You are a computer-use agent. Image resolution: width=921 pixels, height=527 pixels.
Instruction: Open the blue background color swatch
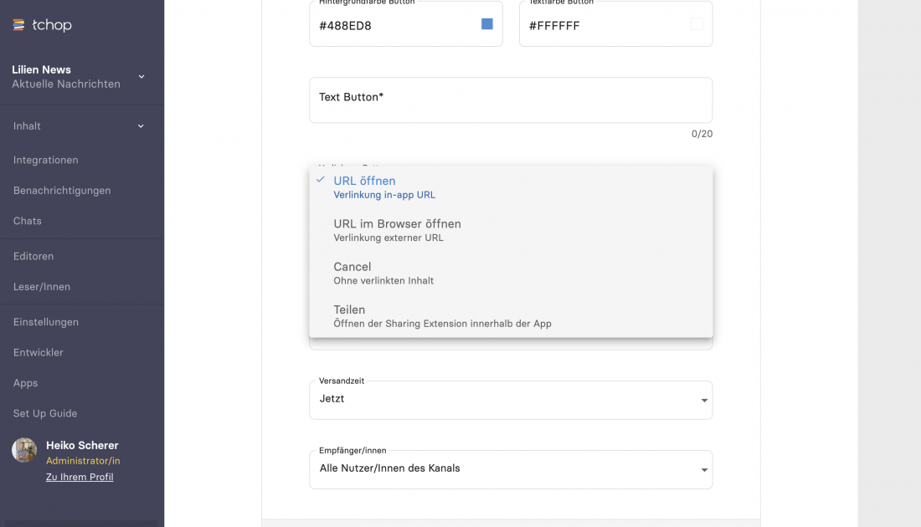tap(486, 24)
